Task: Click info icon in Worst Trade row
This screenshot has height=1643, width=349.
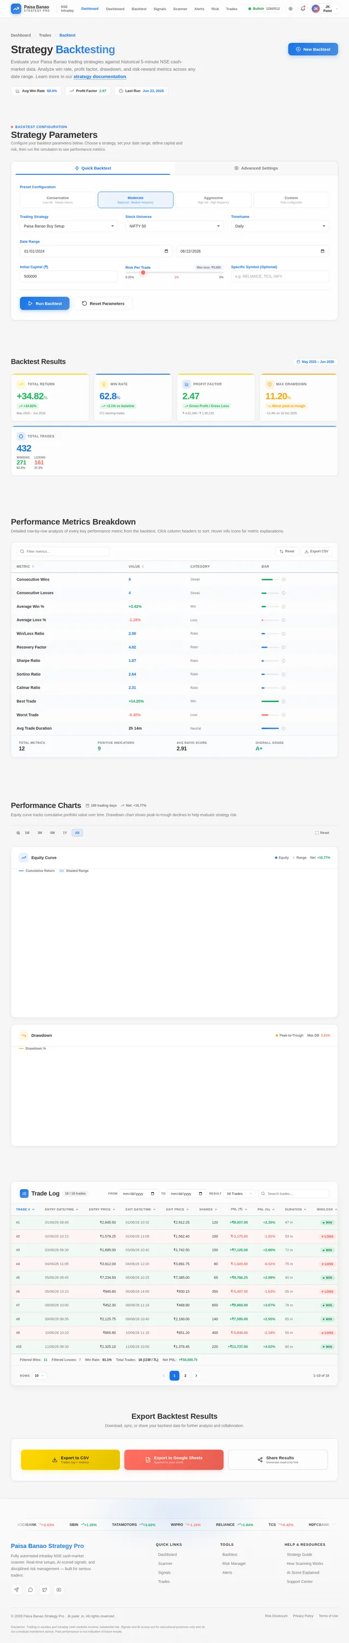Action: click(x=284, y=714)
